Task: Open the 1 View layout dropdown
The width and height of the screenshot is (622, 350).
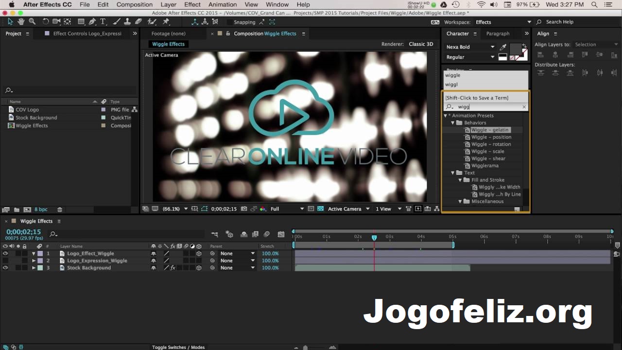Action: 388,209
